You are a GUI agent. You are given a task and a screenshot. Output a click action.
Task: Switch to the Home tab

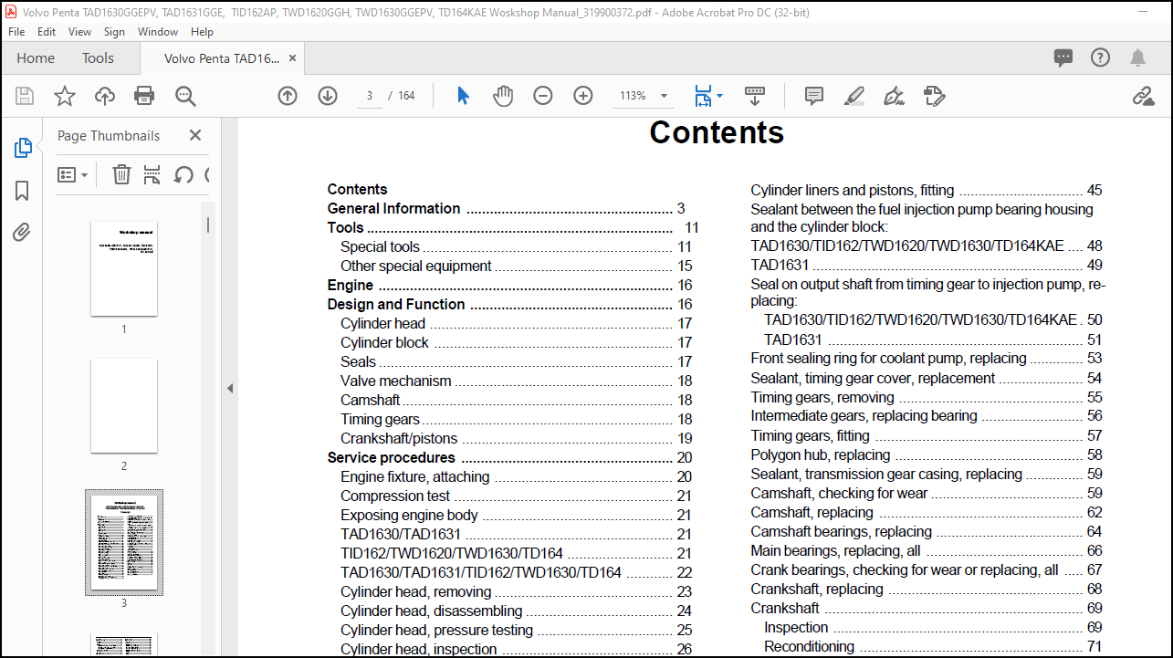coord(36,57)
